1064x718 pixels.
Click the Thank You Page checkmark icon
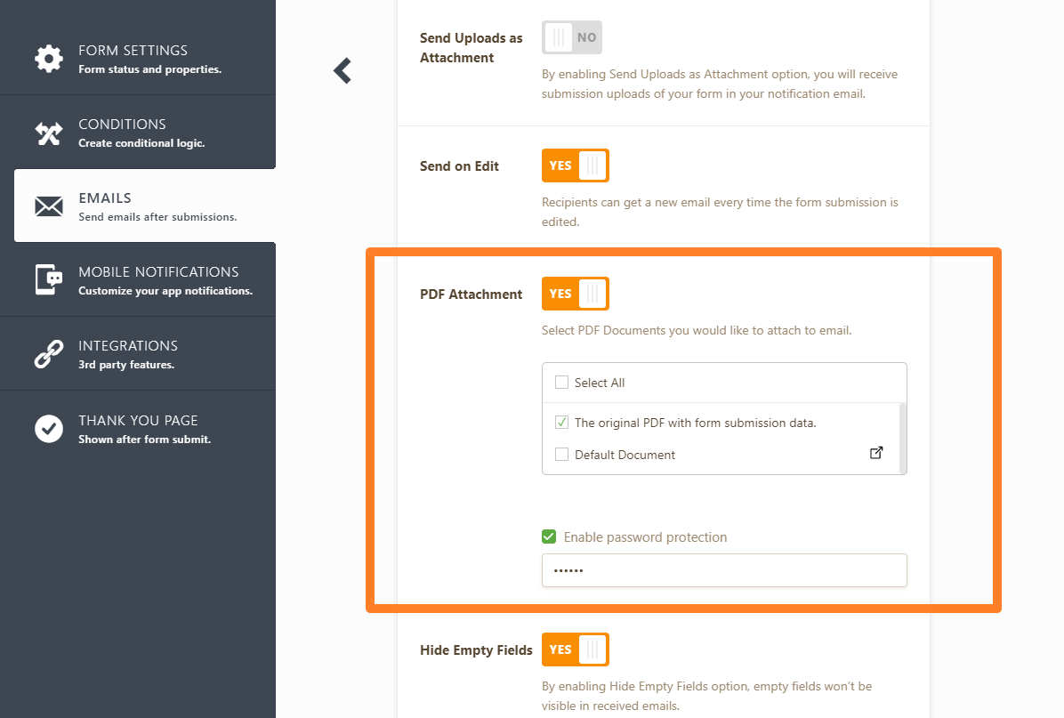[x=49, y=428]
